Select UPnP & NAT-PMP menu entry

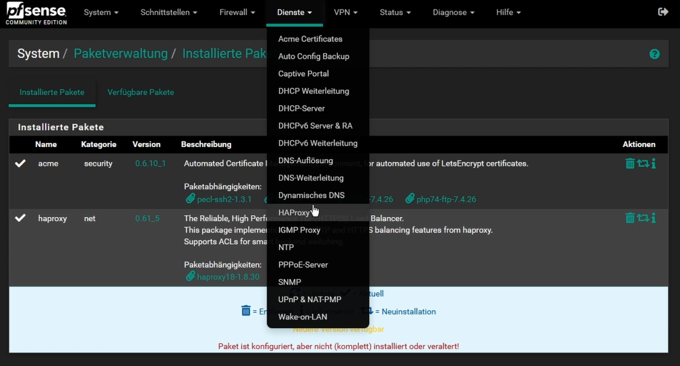coord(318,299)
